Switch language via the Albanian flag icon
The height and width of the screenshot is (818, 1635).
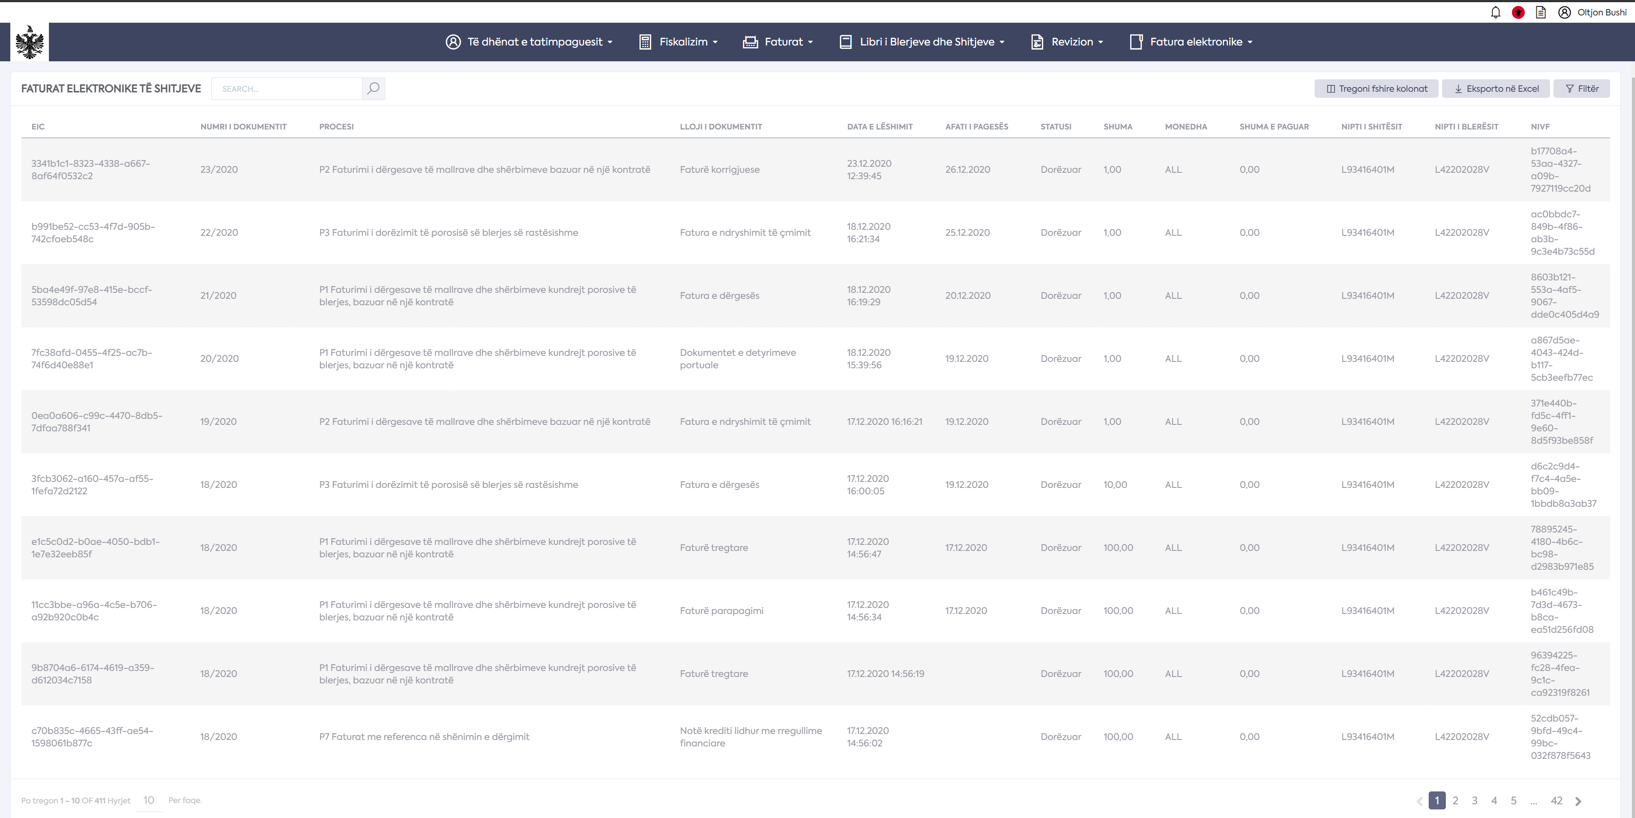pos(1518,12)
